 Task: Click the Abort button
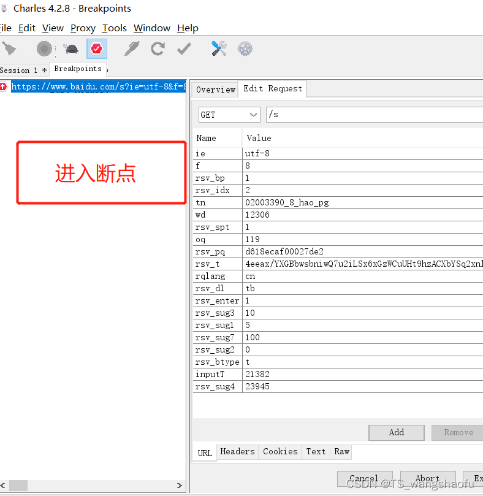tap(428, 479)
